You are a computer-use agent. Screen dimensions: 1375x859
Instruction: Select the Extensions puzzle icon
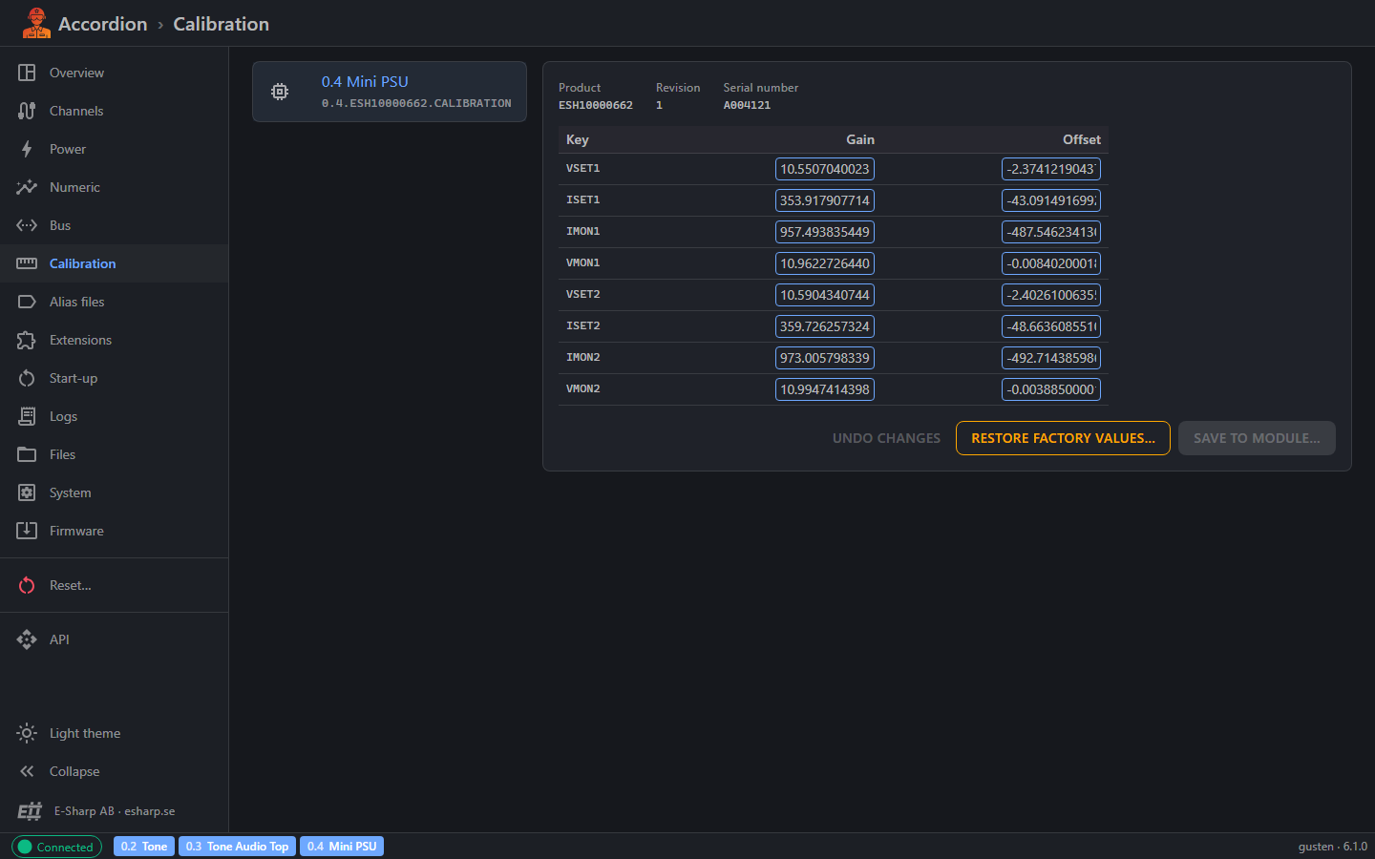click(x=27, y=340)
